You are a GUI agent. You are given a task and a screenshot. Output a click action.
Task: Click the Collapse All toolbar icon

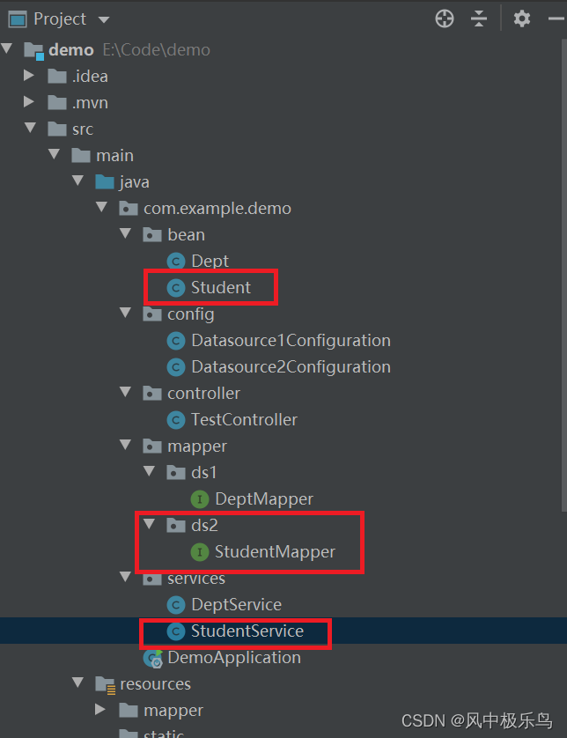pos(479,18)
